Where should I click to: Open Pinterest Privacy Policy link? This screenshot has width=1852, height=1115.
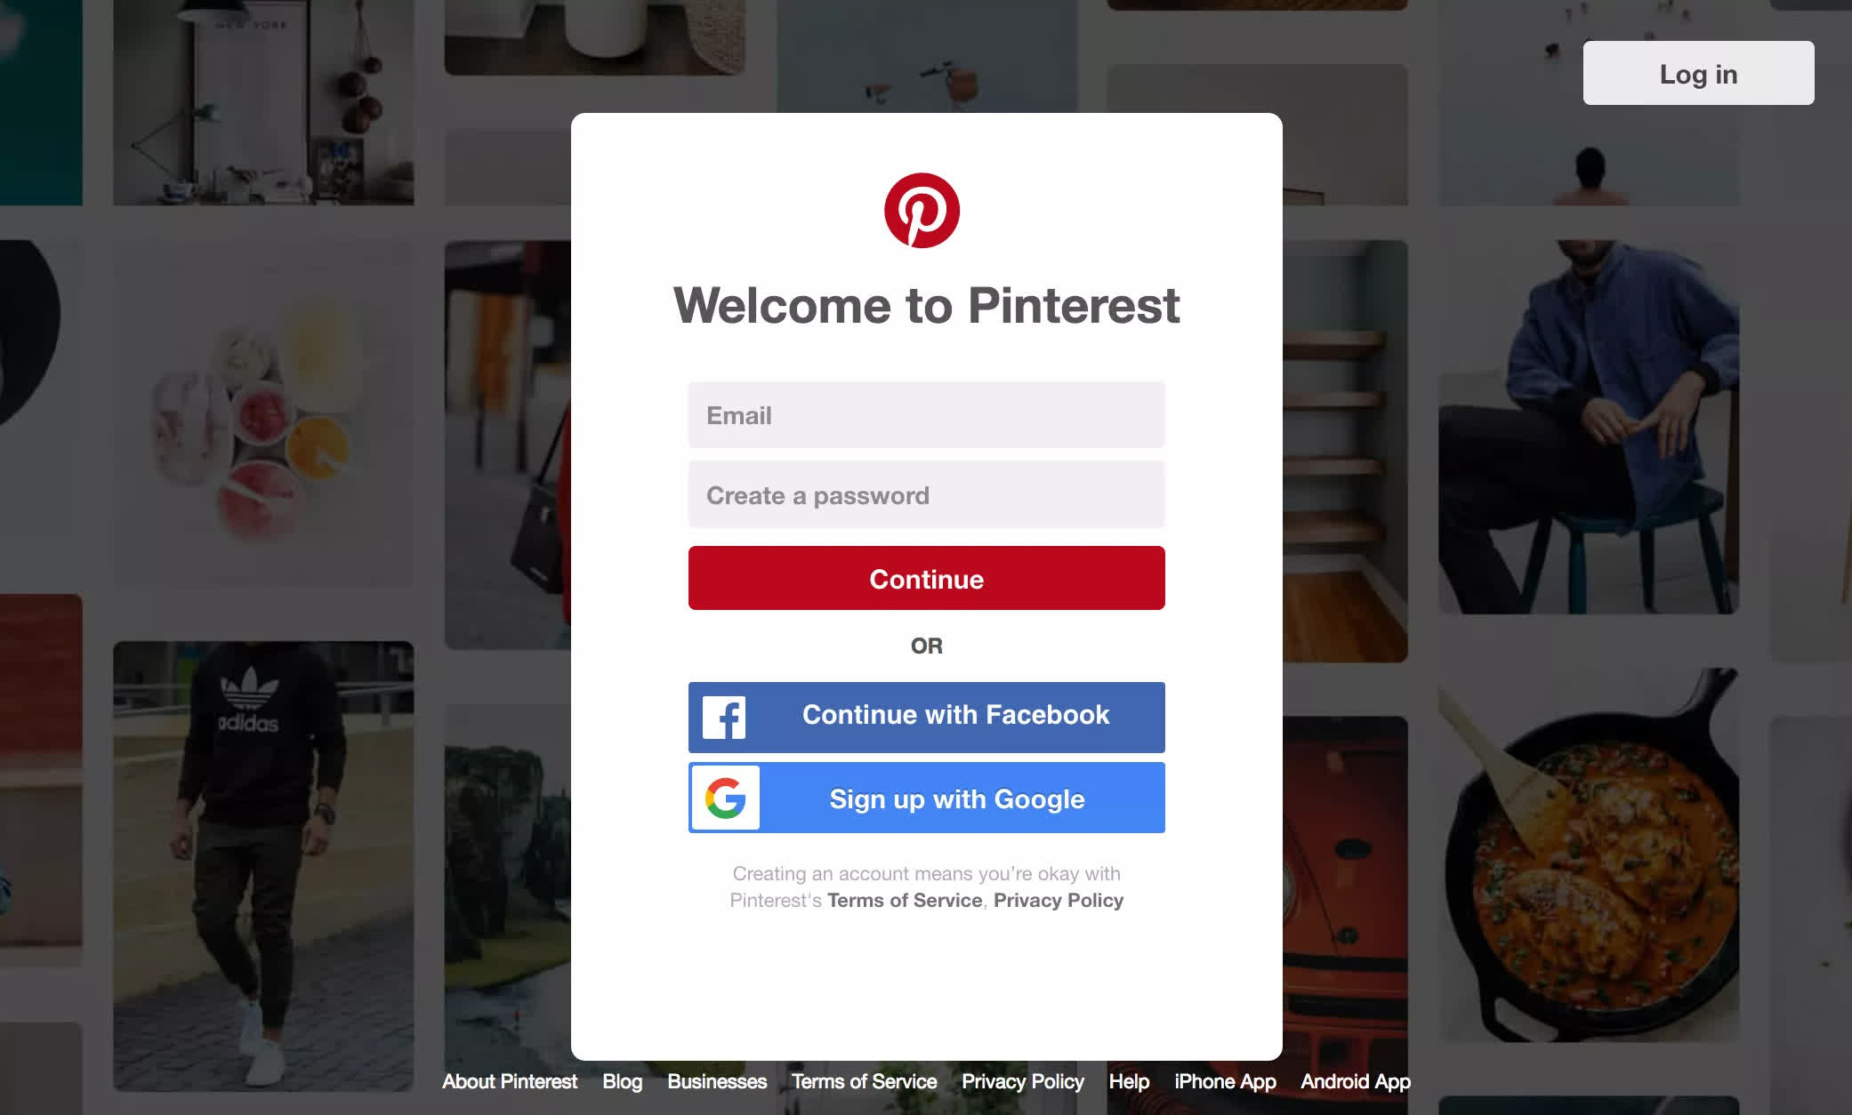point(1059,900)
